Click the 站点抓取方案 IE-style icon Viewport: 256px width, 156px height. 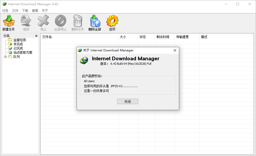click(x=10, y=52)
